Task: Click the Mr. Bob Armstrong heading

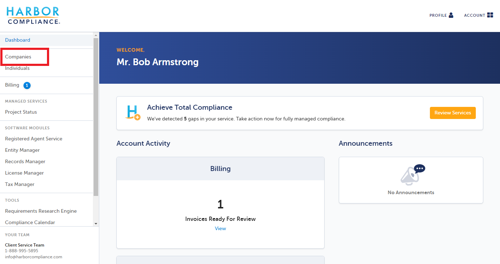Action: [158, 62]
